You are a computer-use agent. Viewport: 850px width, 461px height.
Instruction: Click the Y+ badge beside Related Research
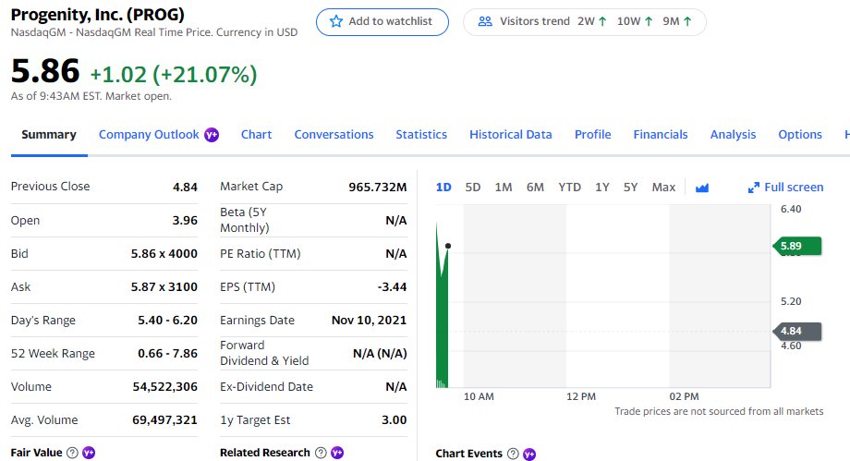point(337,453)
